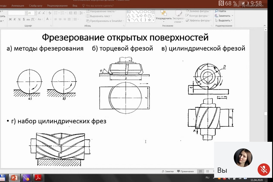Open PowerPoint from the taskbar
Image resolution: width=273 pixels, height=182 pixels.
(15, 178)
